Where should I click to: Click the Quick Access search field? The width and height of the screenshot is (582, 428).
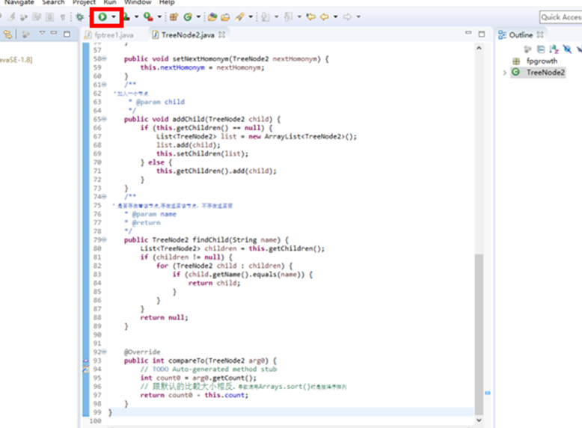pos(560,16)
